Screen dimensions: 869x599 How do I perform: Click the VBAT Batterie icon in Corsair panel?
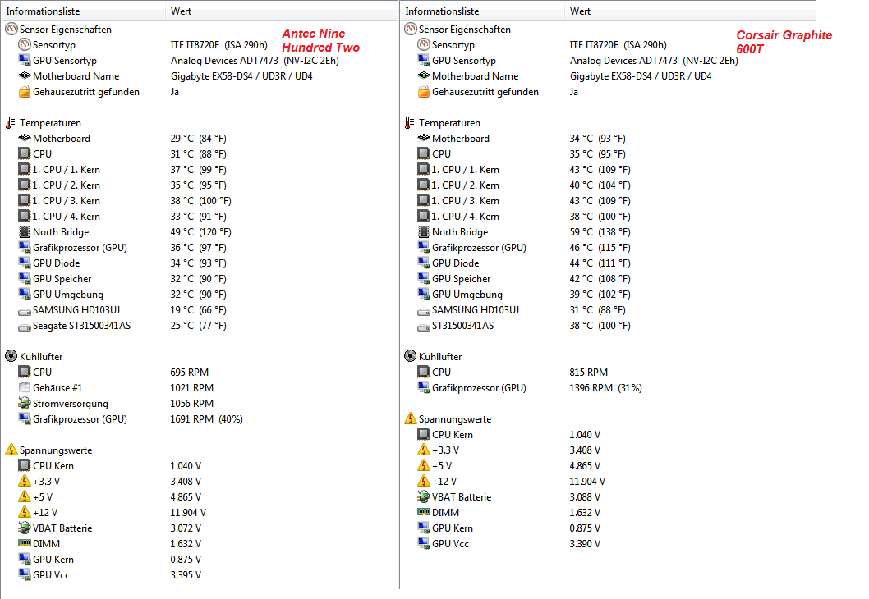click(424, 497)
